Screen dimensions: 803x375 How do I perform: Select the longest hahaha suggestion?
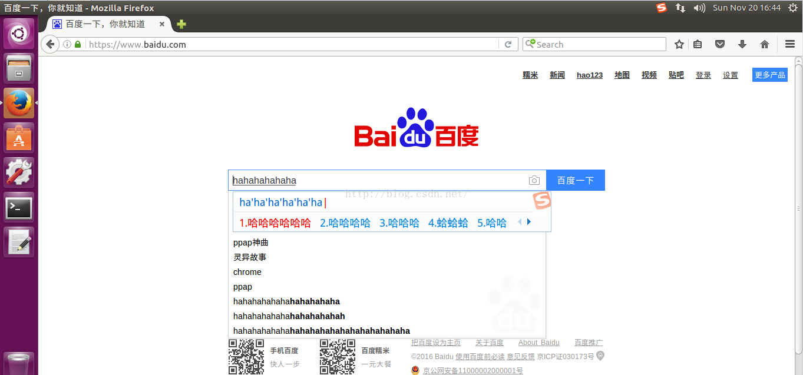pyautogui.click(x=387, y=331)
